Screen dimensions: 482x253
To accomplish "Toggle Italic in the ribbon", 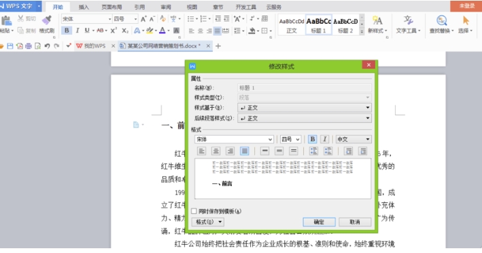I will [x=78, y=31].
